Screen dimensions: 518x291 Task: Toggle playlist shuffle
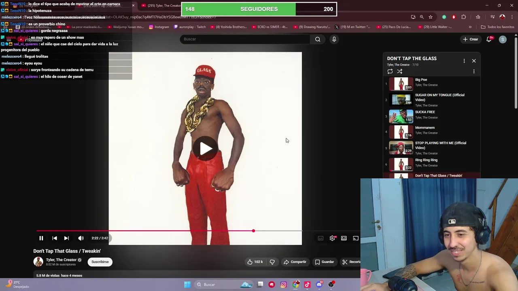coord(399,72)
